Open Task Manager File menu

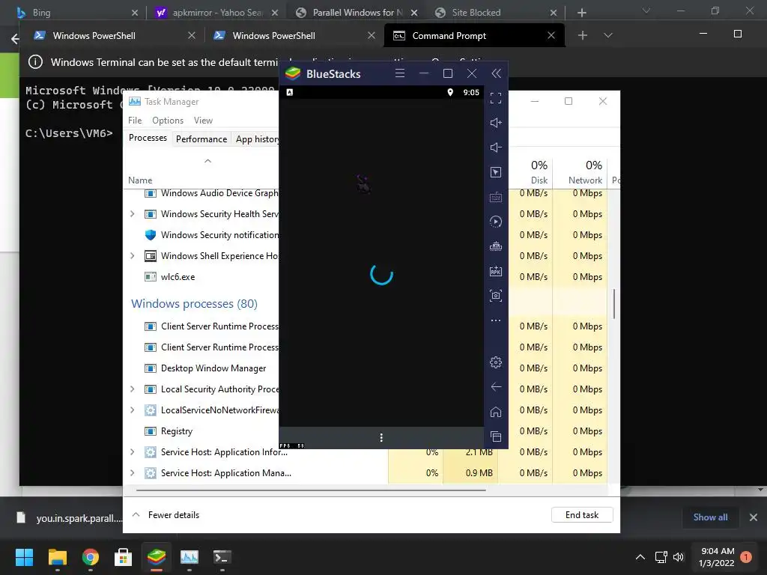[135, 121]
